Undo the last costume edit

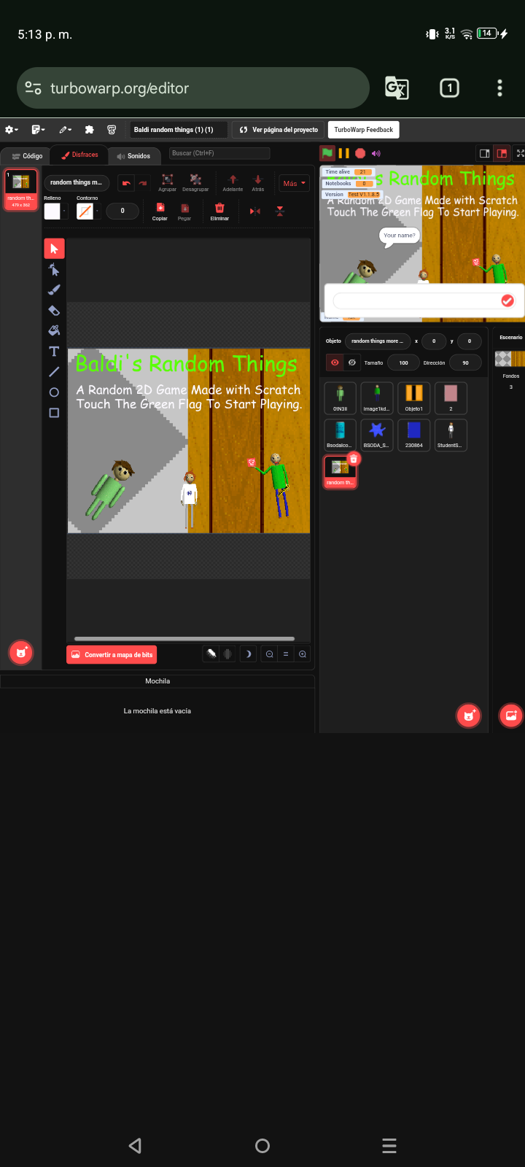tap(126, 183)
